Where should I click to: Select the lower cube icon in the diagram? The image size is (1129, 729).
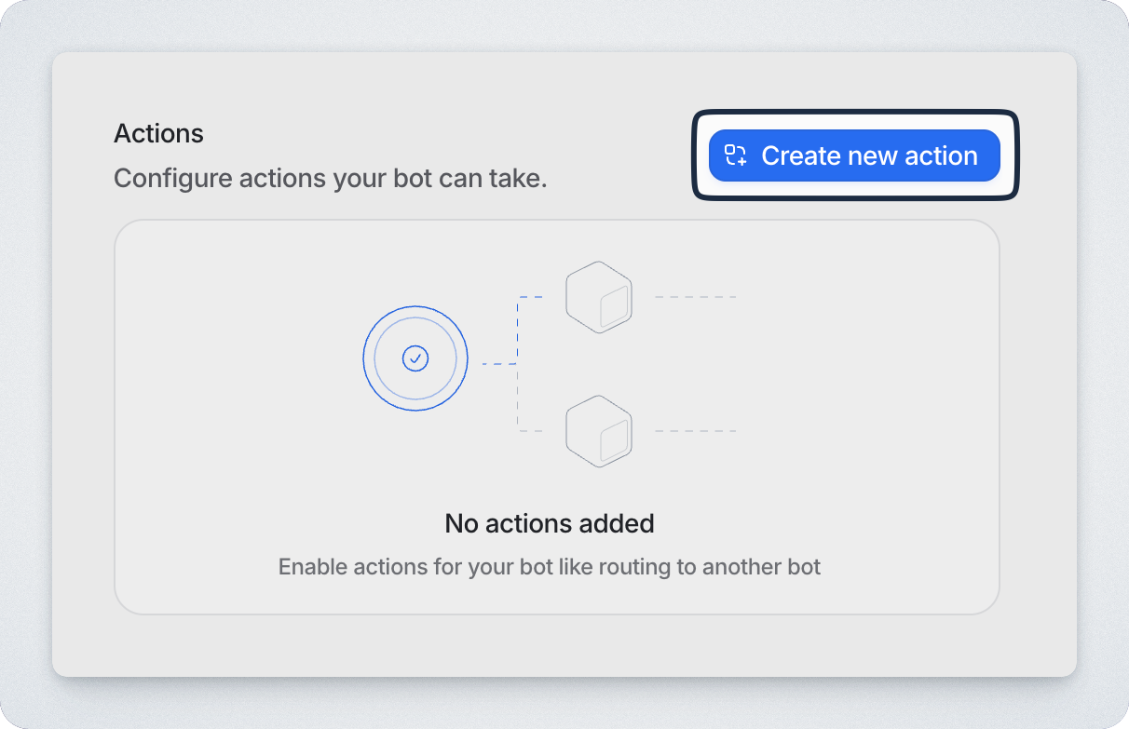(599, 431)
